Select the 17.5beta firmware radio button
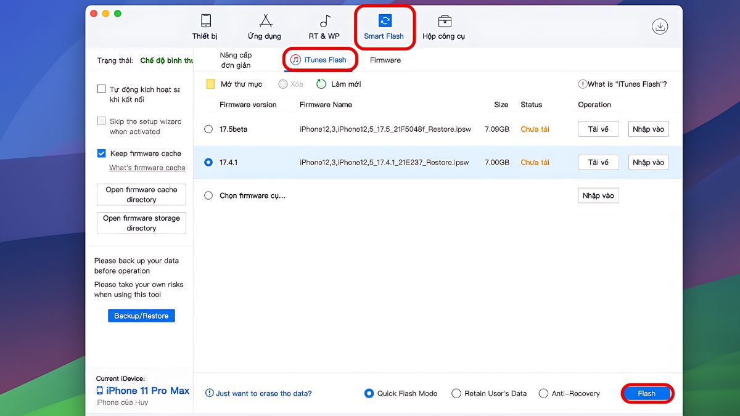740x416 pixels. click(x=208, y=129)
